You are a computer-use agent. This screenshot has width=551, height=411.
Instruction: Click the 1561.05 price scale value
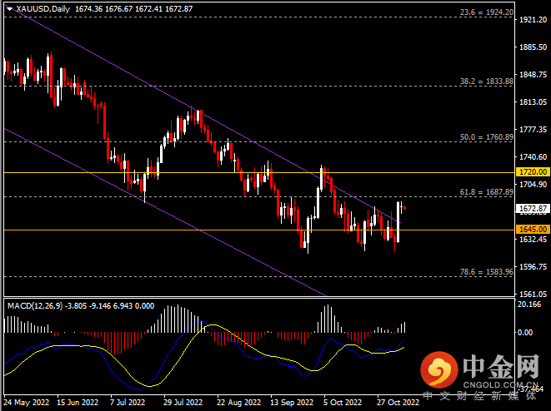tap(533, 295)
